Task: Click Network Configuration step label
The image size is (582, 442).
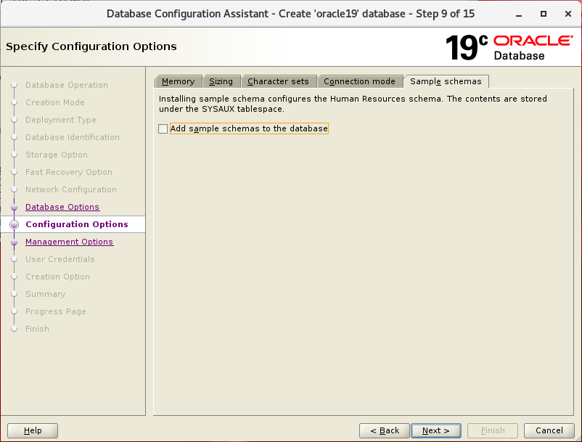Action: coord(71,189)
